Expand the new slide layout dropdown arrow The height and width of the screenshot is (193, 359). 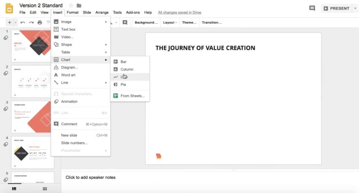coord(16,22)
